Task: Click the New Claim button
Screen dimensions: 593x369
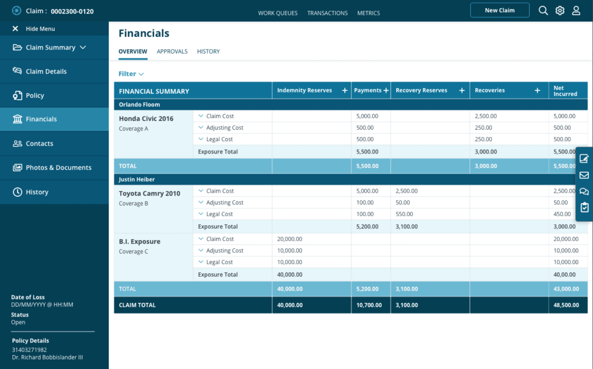Action: [x=499, y=10]
